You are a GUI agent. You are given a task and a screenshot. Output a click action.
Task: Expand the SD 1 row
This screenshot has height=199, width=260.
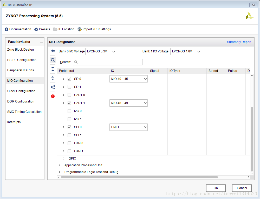[63, 87]
